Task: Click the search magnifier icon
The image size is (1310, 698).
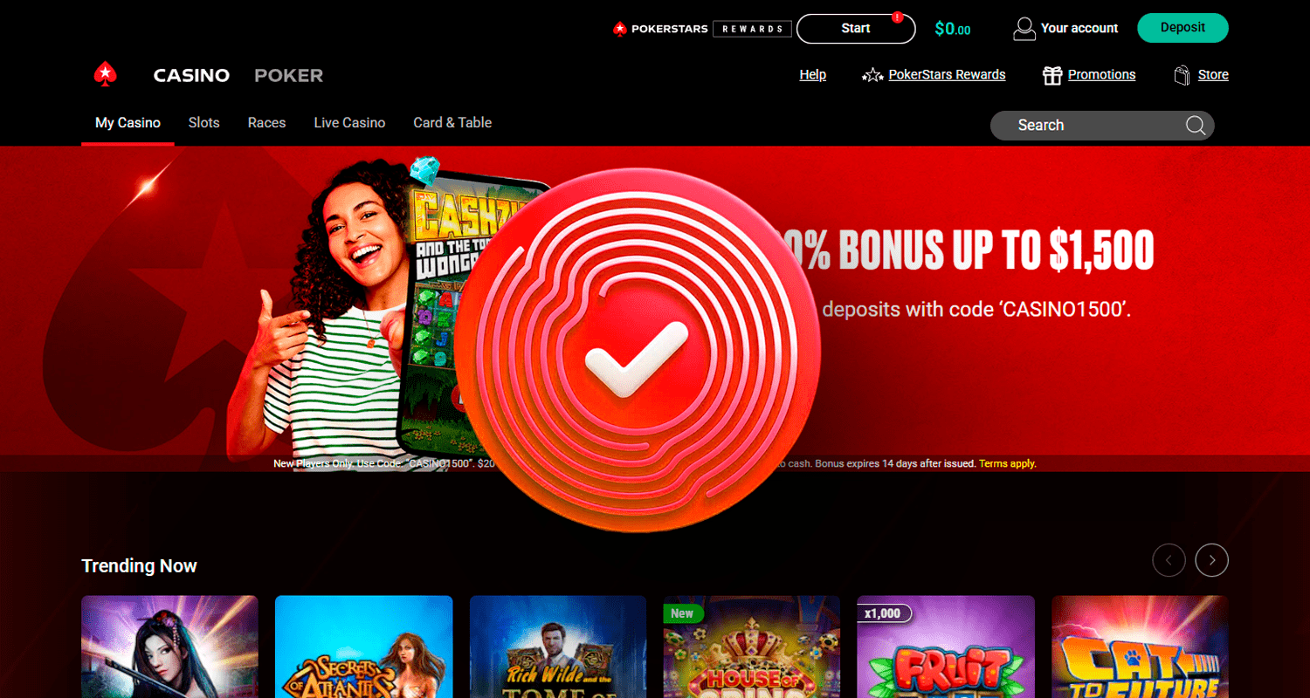Action: point(1196,126)
